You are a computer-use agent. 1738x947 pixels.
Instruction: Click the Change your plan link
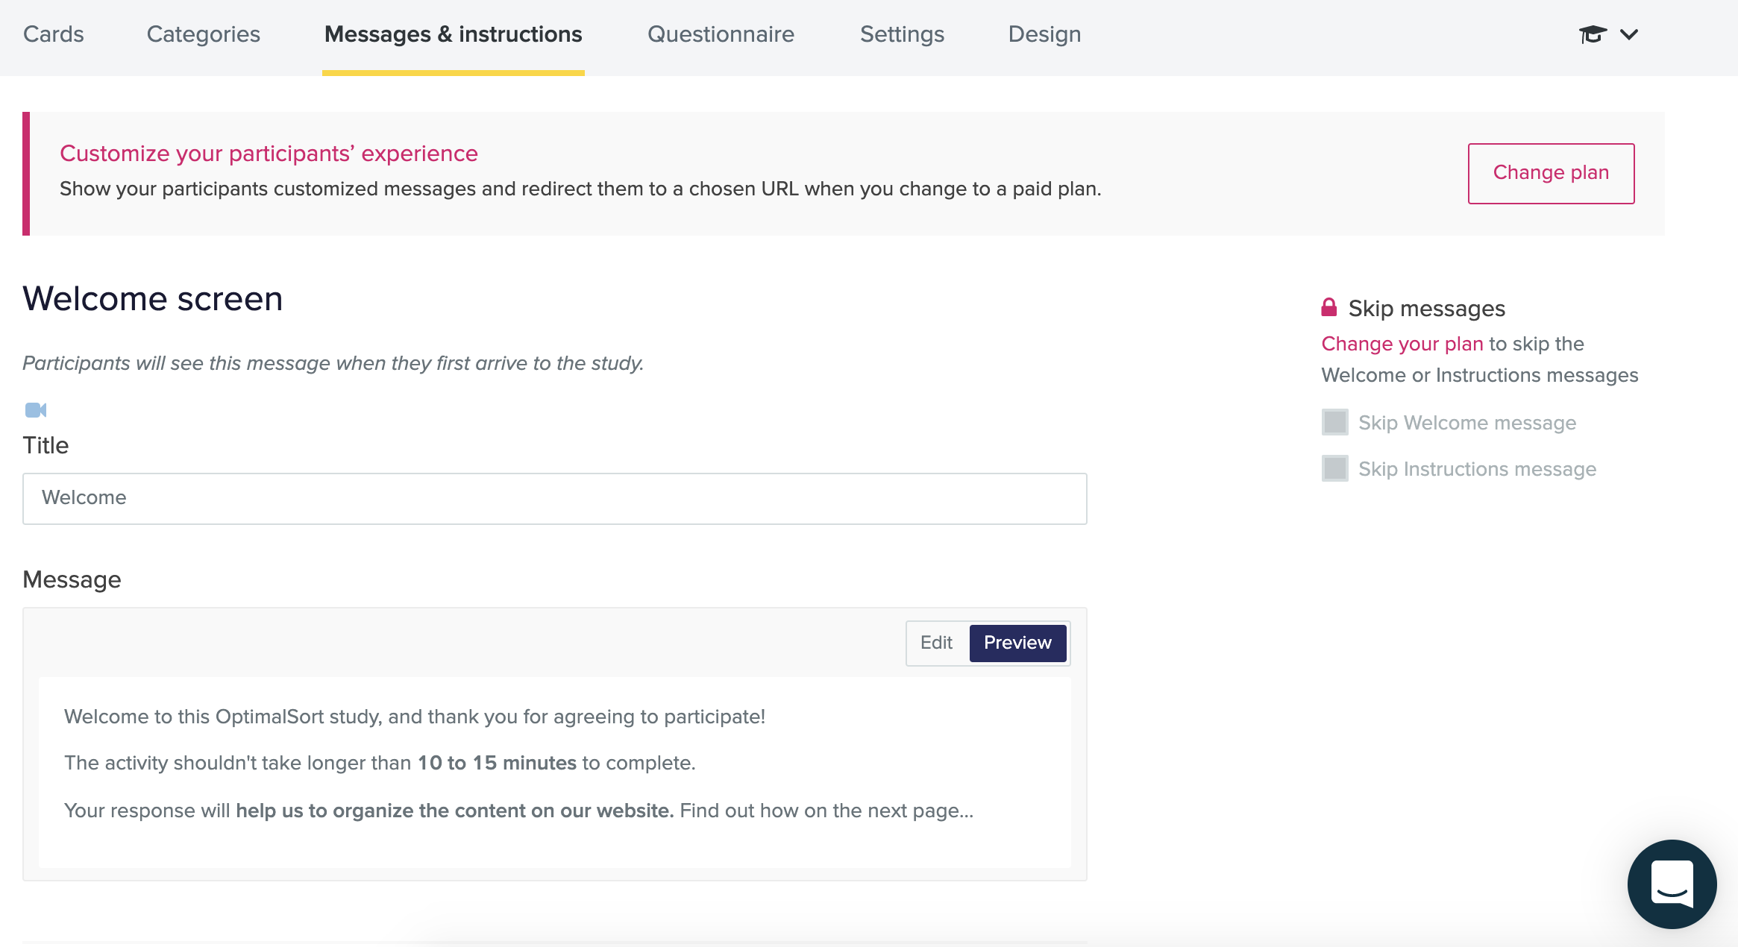pos(1402,344)
